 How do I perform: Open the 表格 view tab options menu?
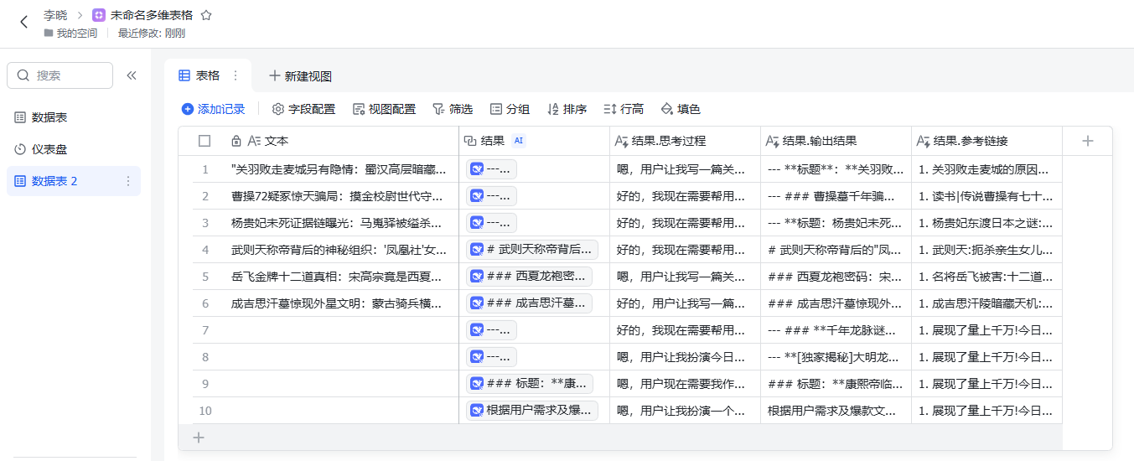point(236,75)
